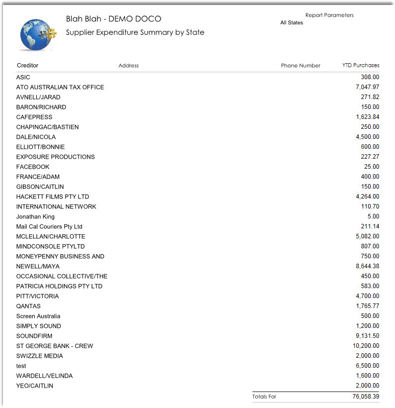Click the QANTAS creditor name
Image resolution: width=395 pixels, height=408 pixels.
click(x=28, y=306)
